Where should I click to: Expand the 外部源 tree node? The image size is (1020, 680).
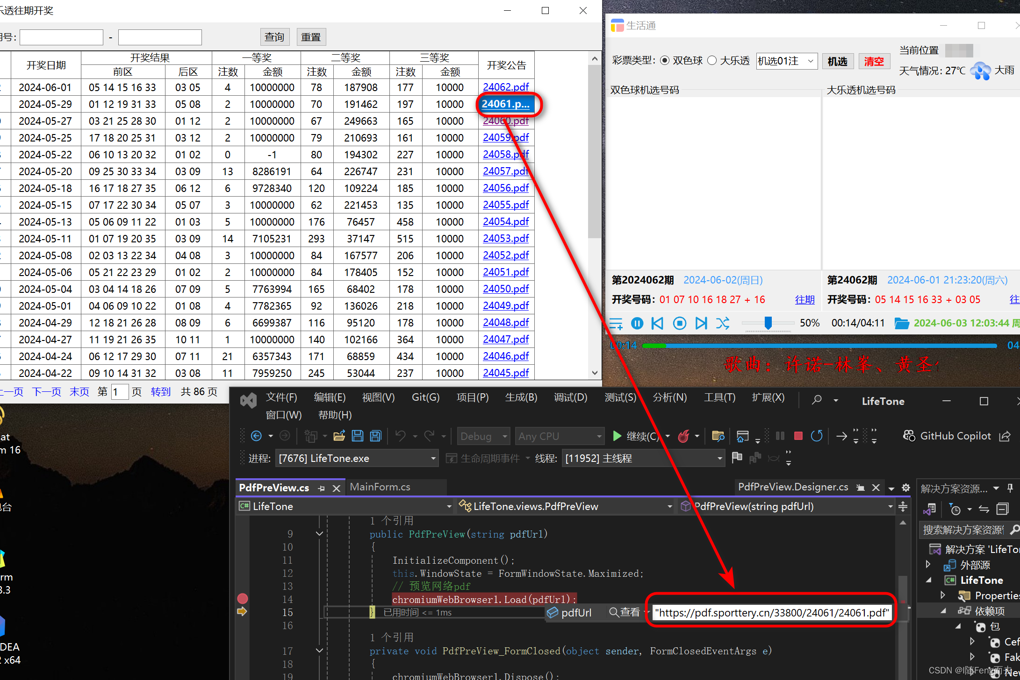pyautogui.click(x=928, y=565)
